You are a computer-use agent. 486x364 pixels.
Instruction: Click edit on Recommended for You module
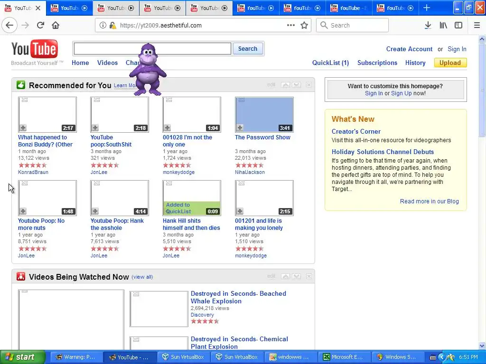tap(271, 85)
